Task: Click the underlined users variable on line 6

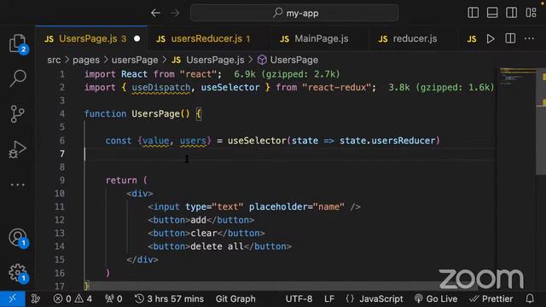Action: click(193, 141)
